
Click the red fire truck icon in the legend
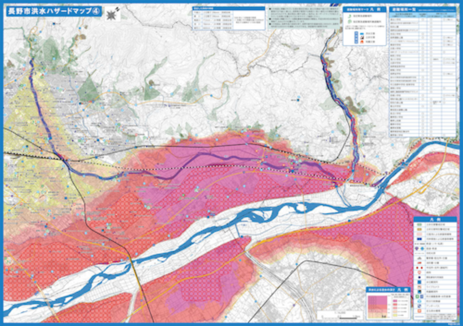419,263
